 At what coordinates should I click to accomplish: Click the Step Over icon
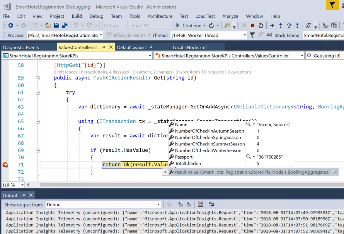tap(289, 26)
